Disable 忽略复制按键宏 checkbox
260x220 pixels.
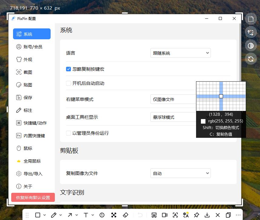click(68, 69)
